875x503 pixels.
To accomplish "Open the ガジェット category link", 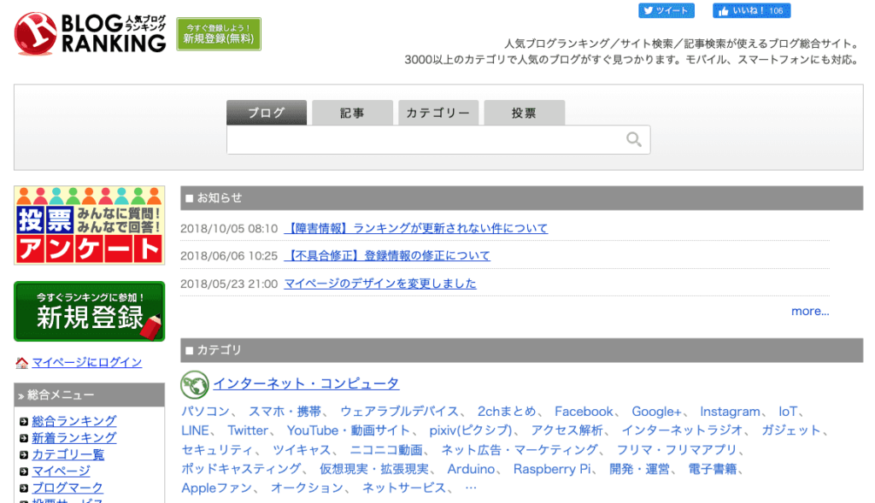I will [x=790, y=430].
